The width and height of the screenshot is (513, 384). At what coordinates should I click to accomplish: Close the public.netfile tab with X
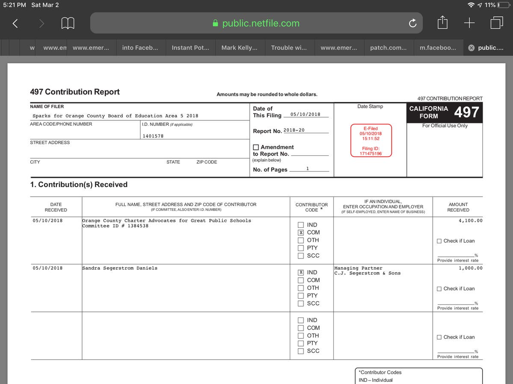click(471, 48)
